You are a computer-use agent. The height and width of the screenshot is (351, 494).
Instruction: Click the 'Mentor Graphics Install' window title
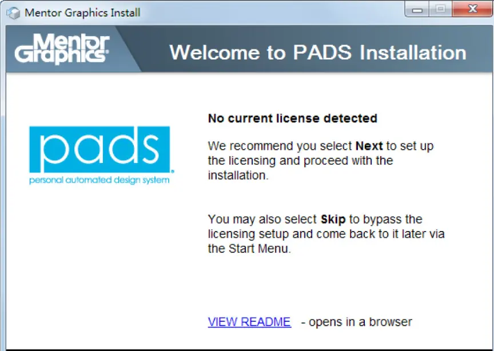click(82, 13)
